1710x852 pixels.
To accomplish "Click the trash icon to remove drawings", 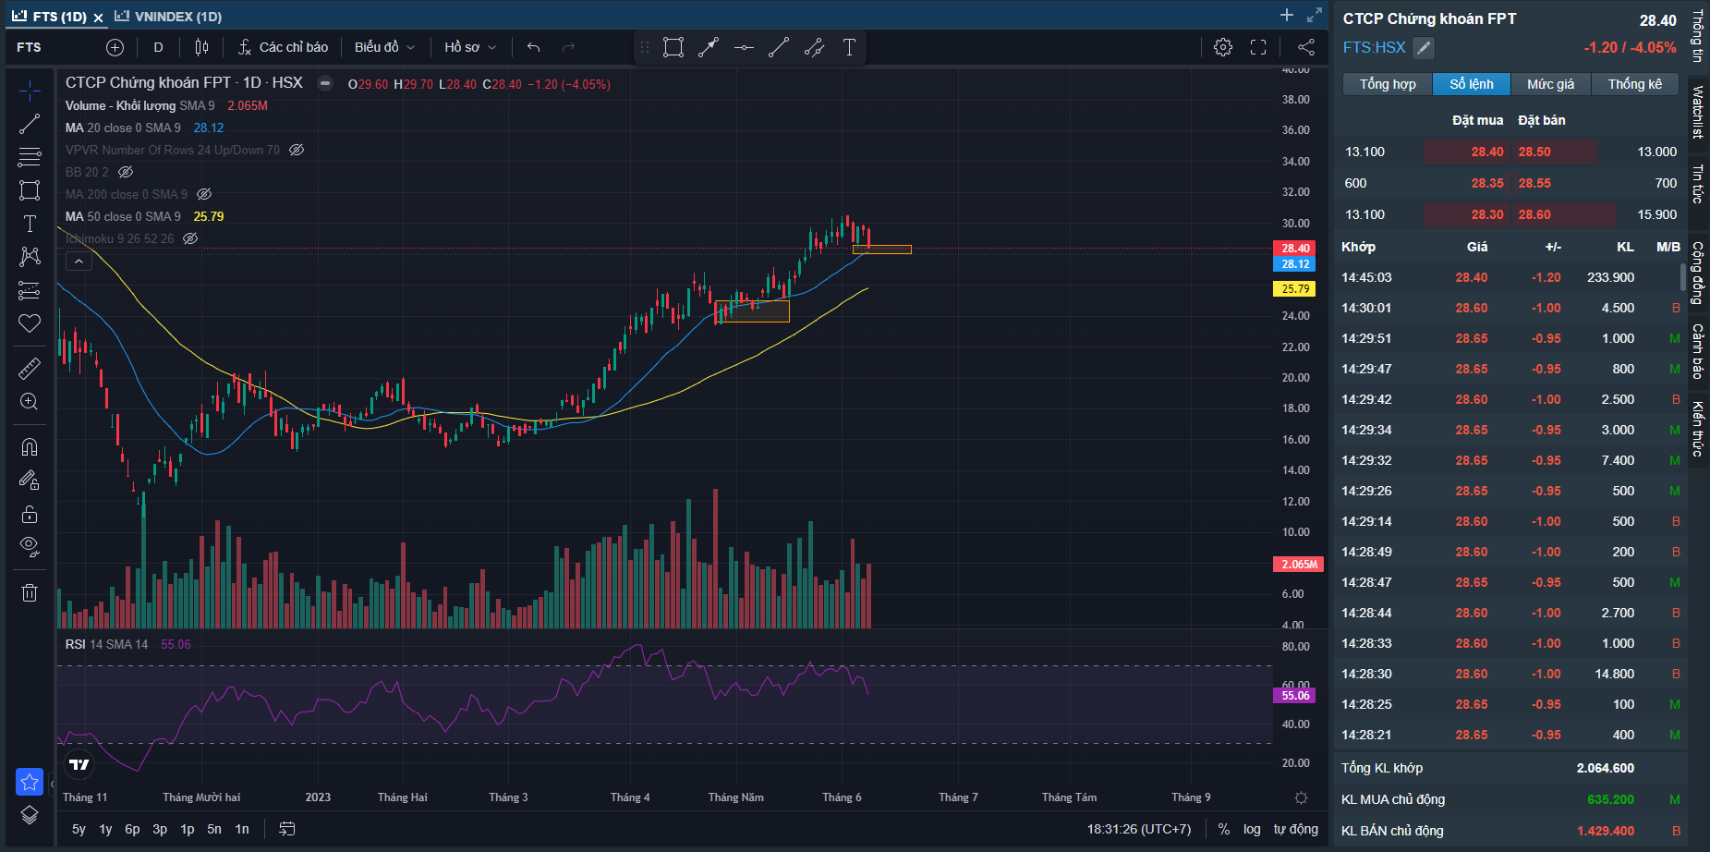I will tap(30, 592).
